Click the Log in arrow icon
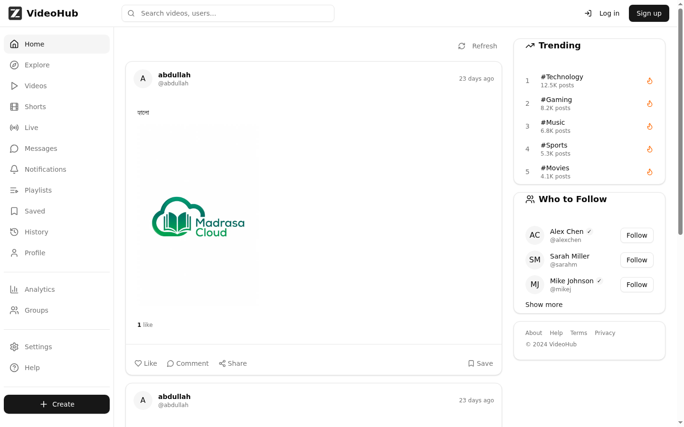The width and height of the screenshot is (684, 427). [588, 13]
